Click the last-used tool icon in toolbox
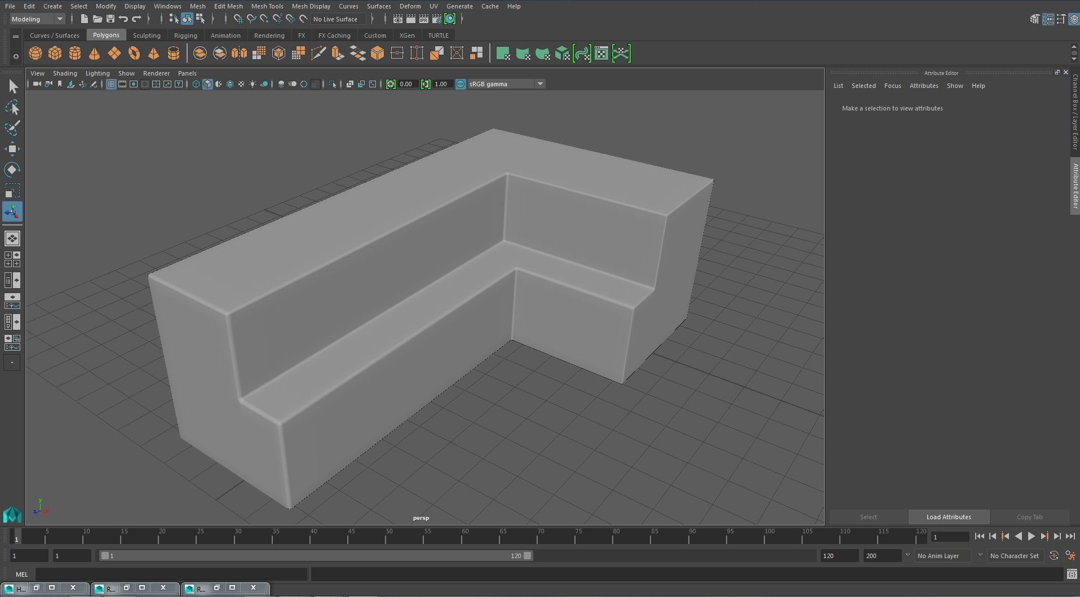This screenshot has width=1080, height=597. pos(12,211)
